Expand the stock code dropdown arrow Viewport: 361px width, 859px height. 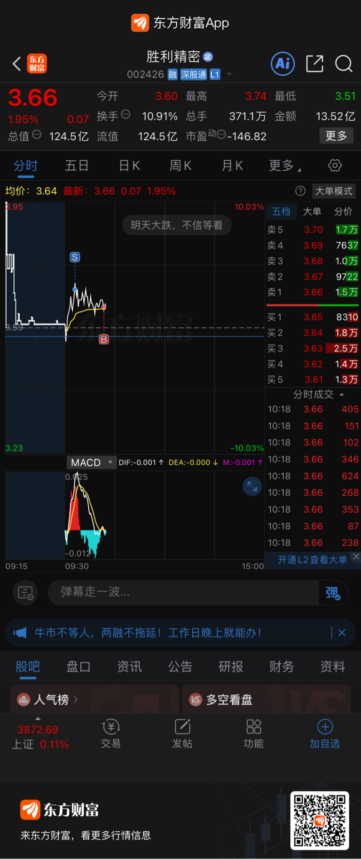tap(229, 74)
